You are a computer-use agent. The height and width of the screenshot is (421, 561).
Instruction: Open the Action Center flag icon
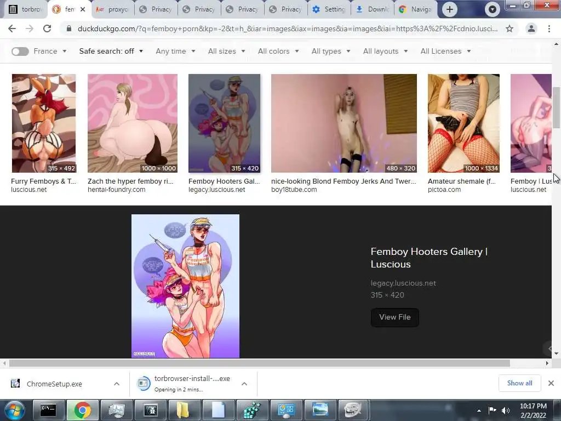[x=493, y=410]
